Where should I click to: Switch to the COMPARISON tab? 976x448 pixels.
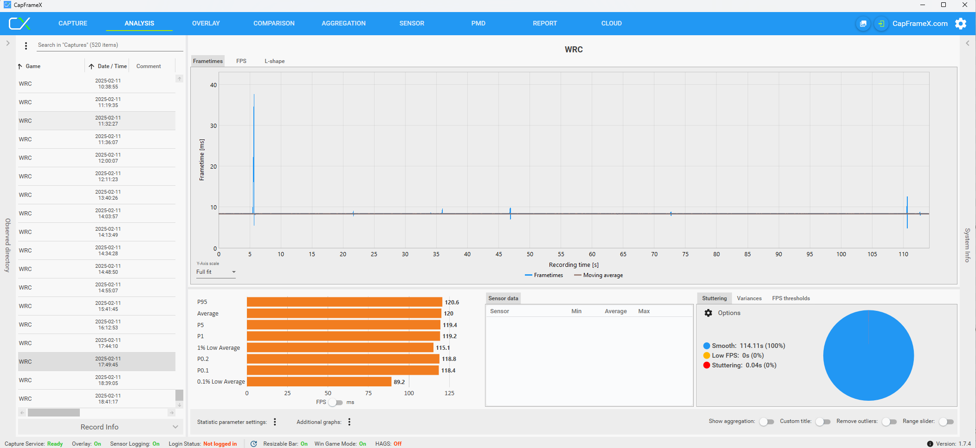[x=274, y=23]
